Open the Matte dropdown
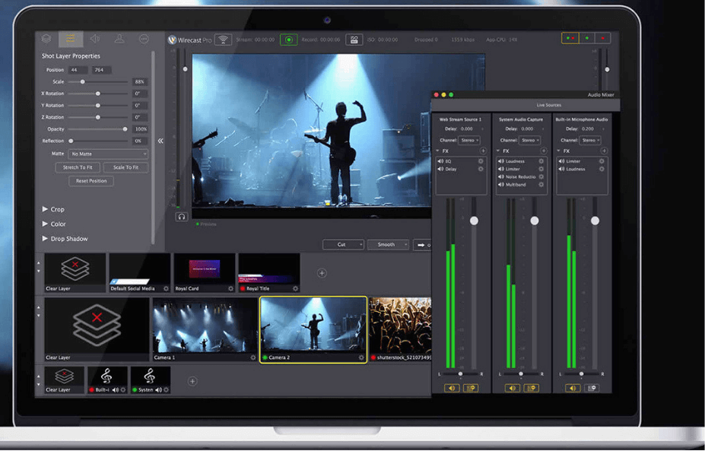Image resolution: width=705 pixels, height=451 pixels. [108, 154]
